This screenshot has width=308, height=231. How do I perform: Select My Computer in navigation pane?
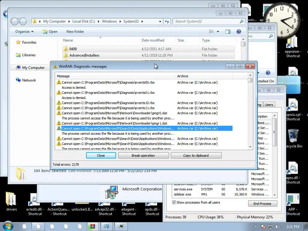point(33,68)
